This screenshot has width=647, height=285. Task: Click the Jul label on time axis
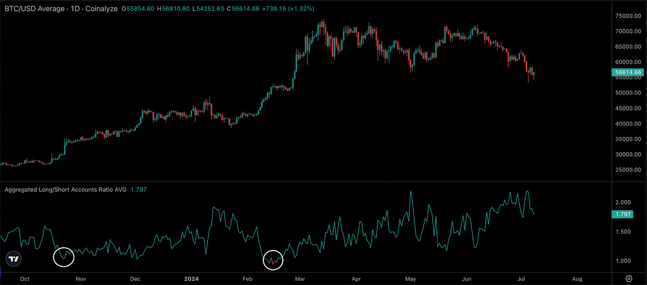[521, 279]
